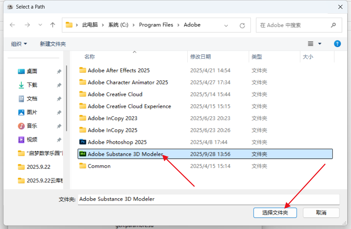
Task: Open the 组织 menu
Action: [19, 44]
